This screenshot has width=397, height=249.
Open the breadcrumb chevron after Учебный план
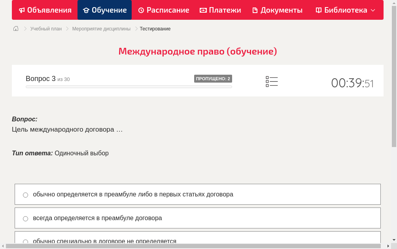click(x=67, y=28)
